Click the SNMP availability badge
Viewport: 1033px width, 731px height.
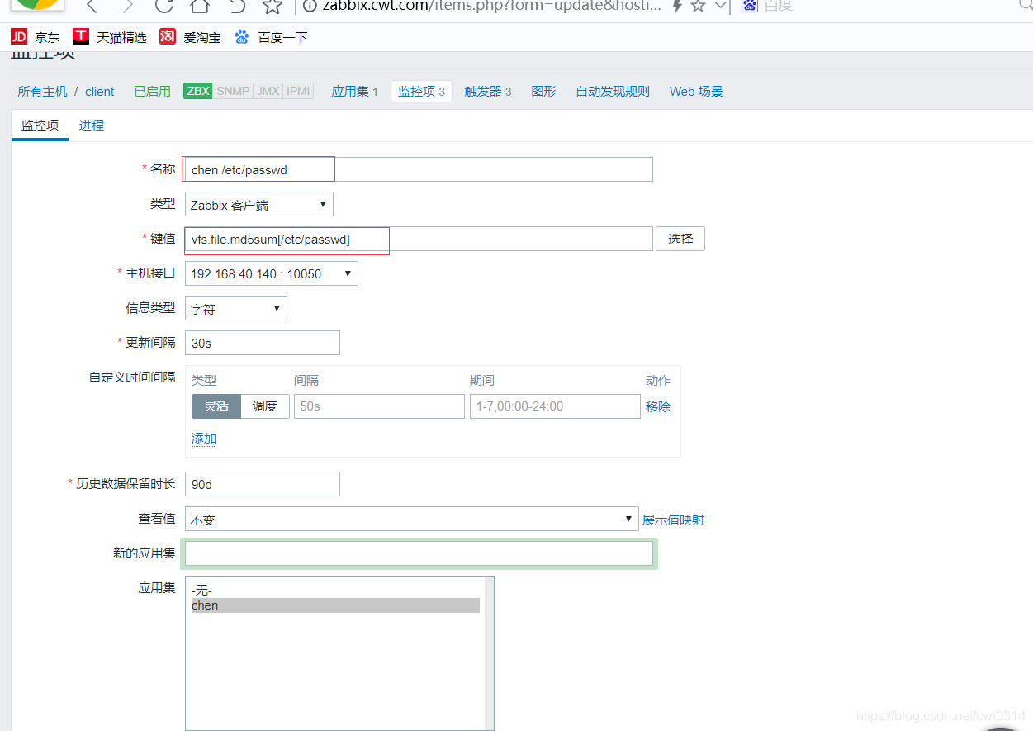point(233,91)
